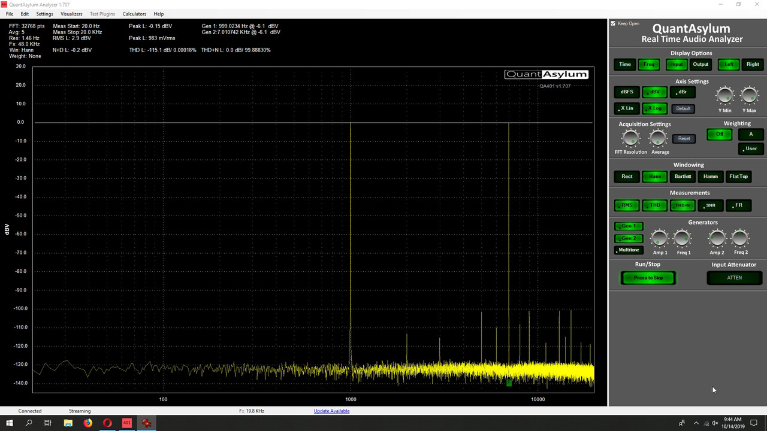Open the File menu
The image size is (767, 431).
click(x=10, y=14)
